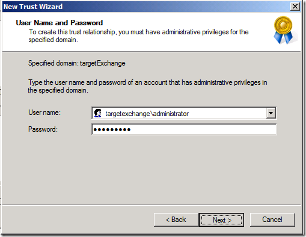Expand the User name dropdown arrow
The height and width of the screenshot is (237, 306).
click(x=271, y=113)
